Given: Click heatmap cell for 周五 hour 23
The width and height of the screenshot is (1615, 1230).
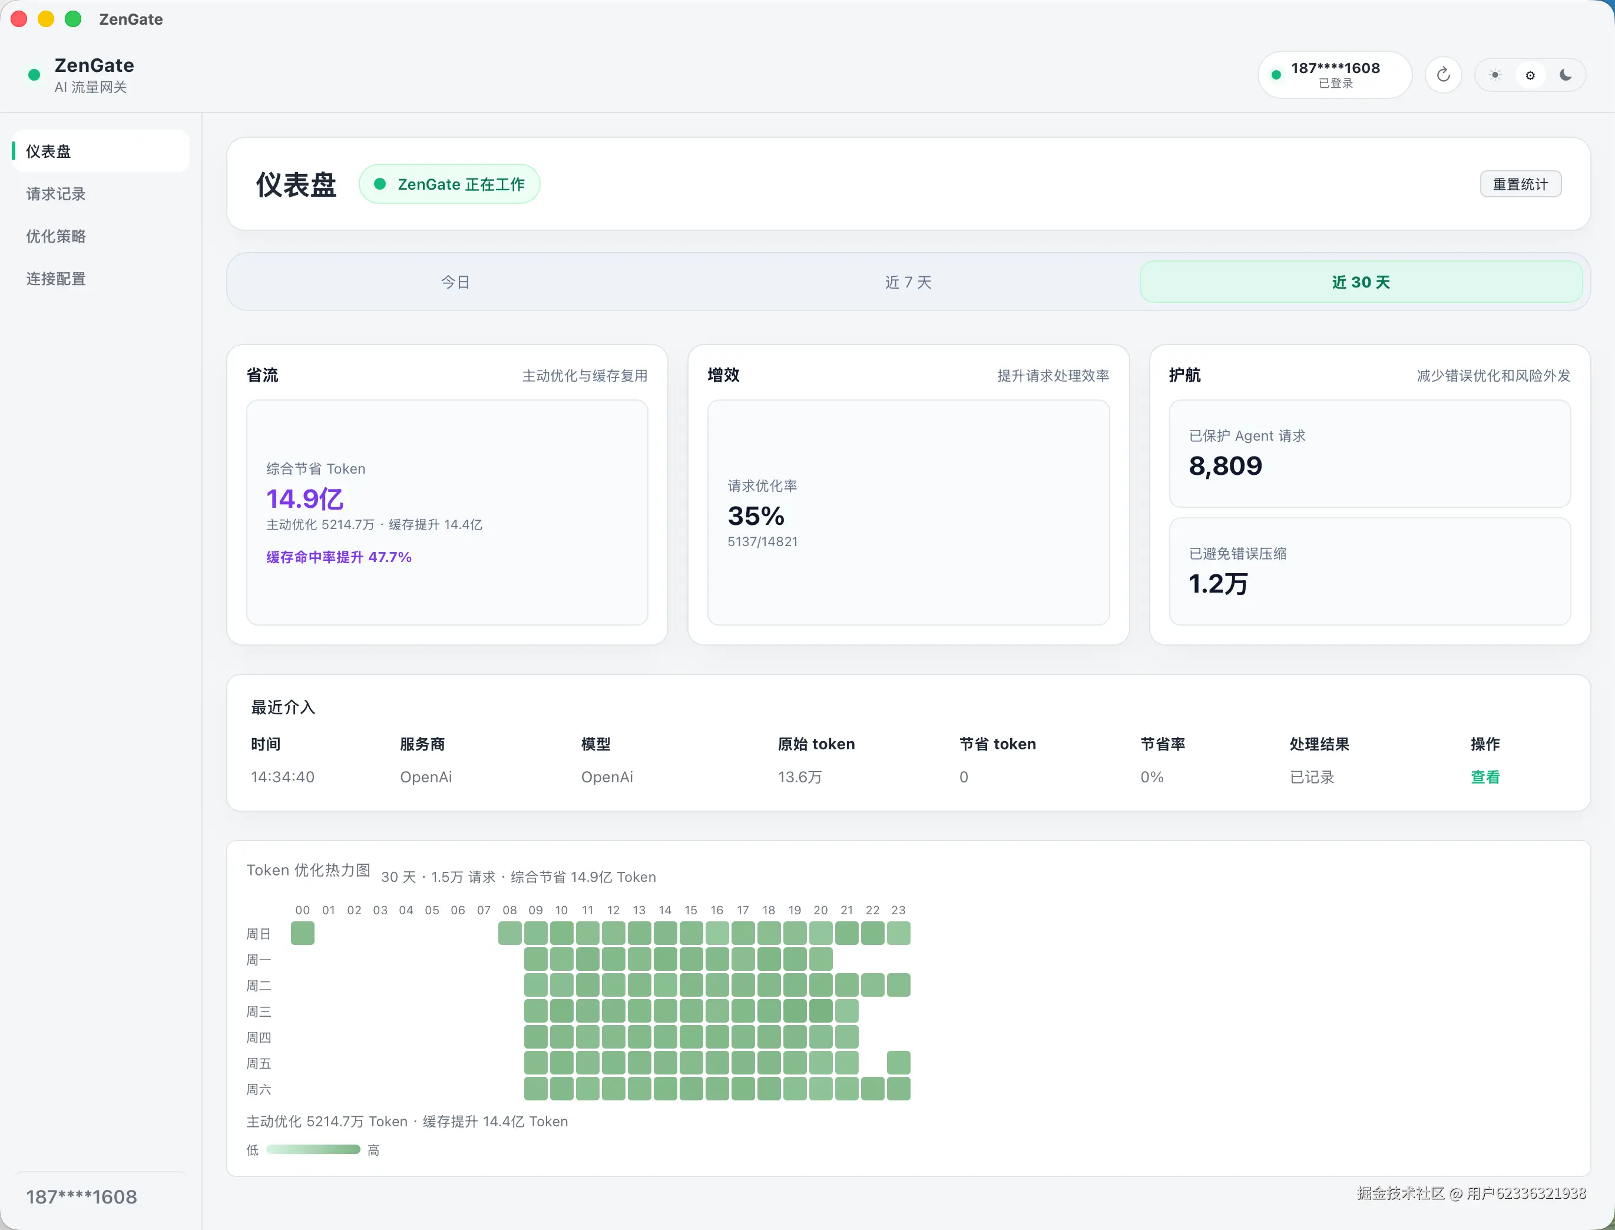Looking at the screenshot, I should (898, 1062).
